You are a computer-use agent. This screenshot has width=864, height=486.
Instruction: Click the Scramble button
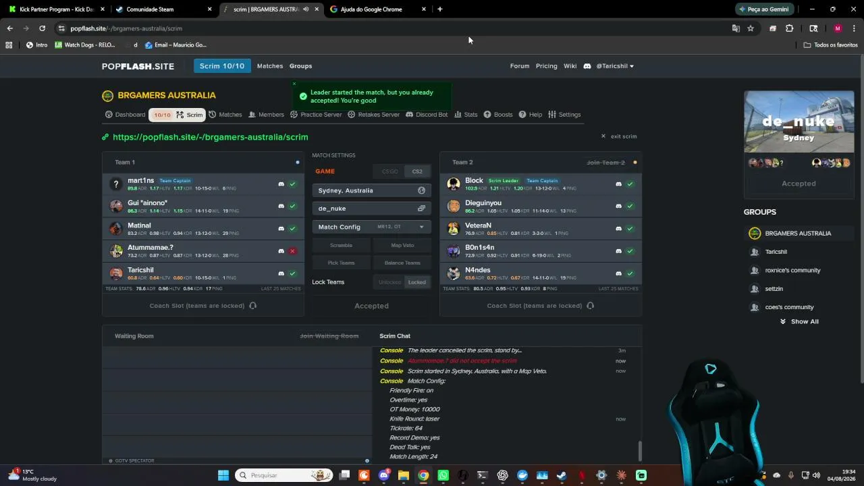(341, 246)
